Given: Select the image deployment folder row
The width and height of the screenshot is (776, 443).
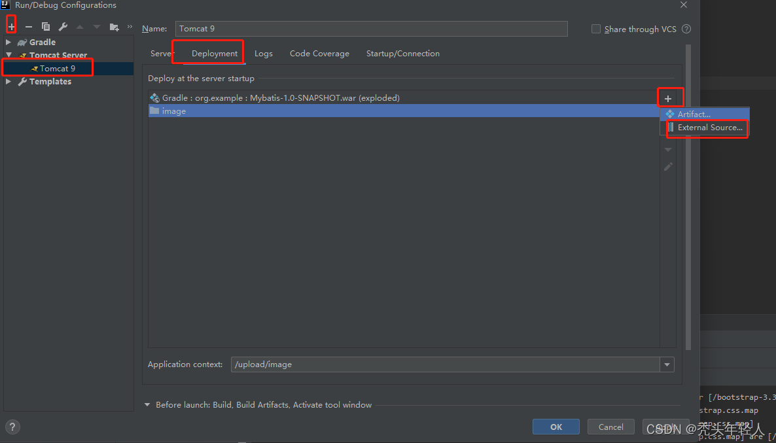Looking at the screenshot, I should pyautogui.click(x=404, y=111).
